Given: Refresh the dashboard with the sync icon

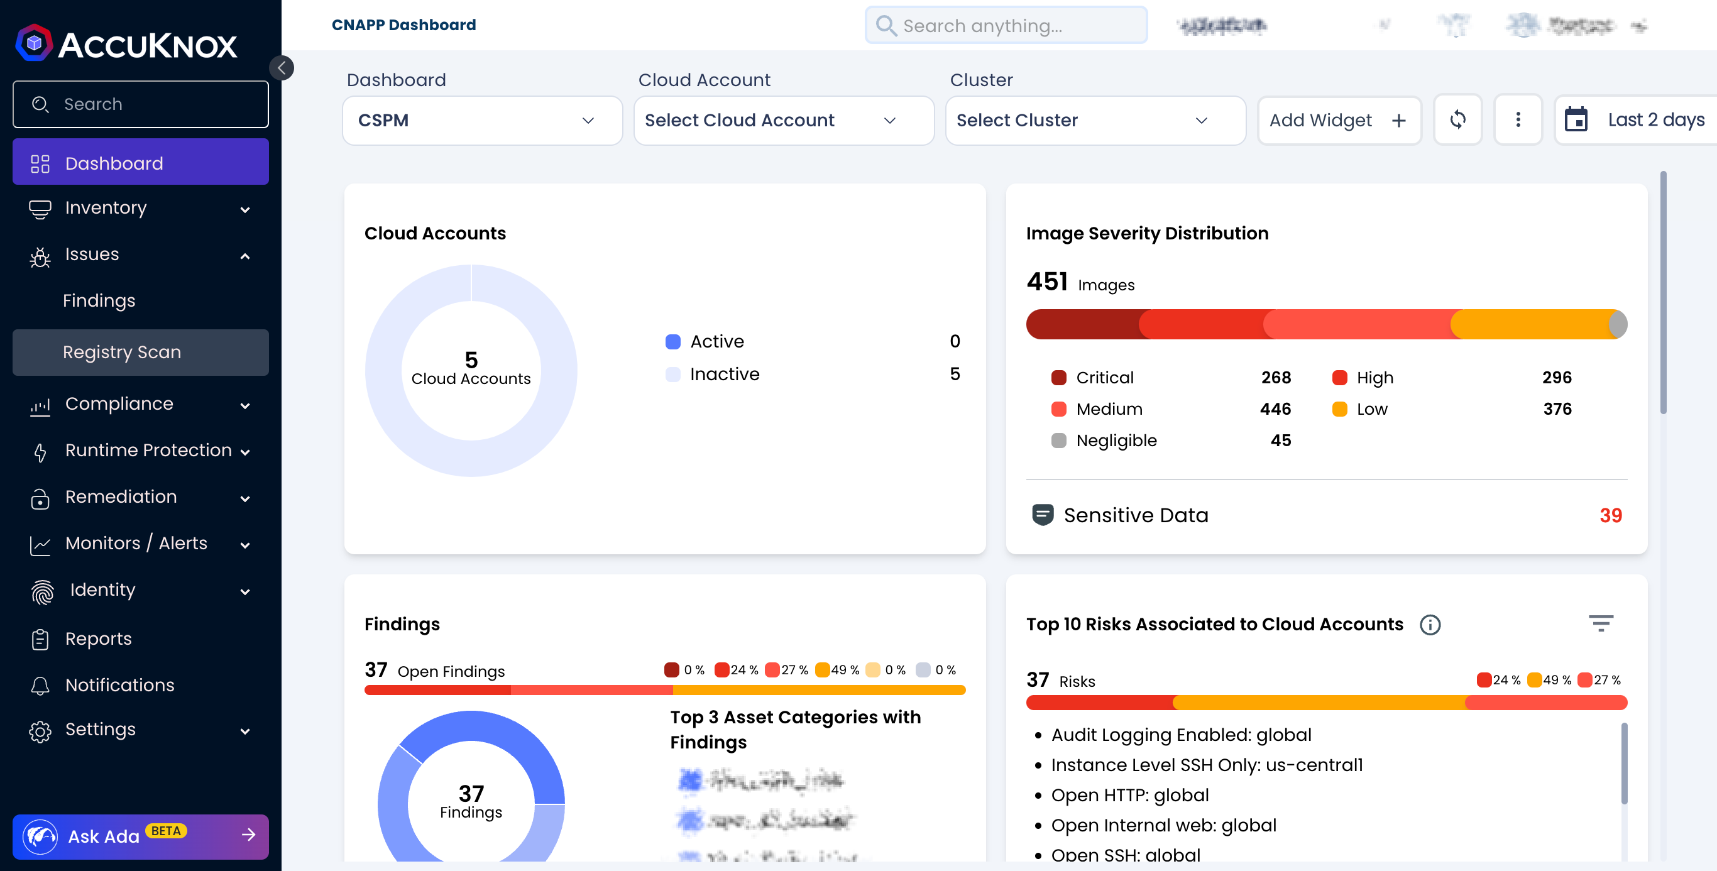Looking at the screenshot, I should tap(1457, 120).
